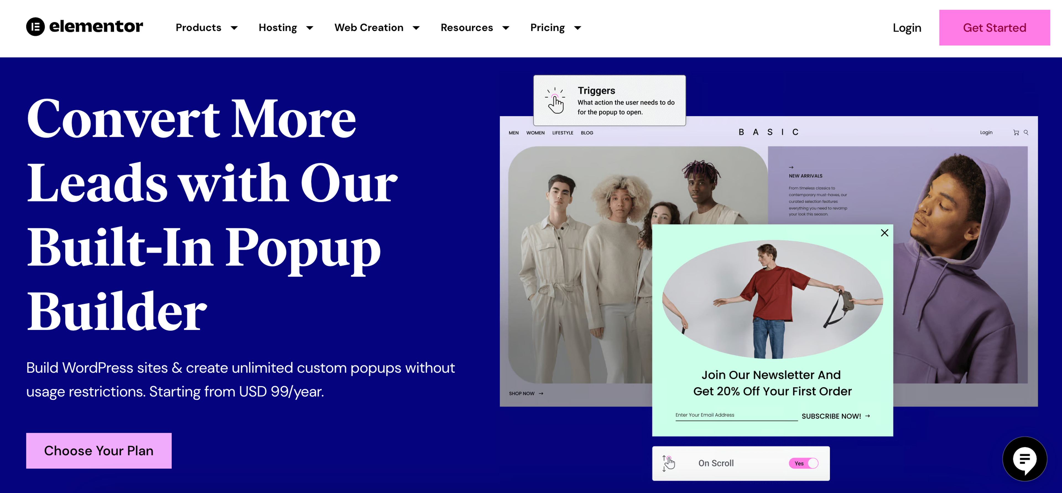Open the Web Creation menu
Screen dimensions: 1062x493
point(369,28)
